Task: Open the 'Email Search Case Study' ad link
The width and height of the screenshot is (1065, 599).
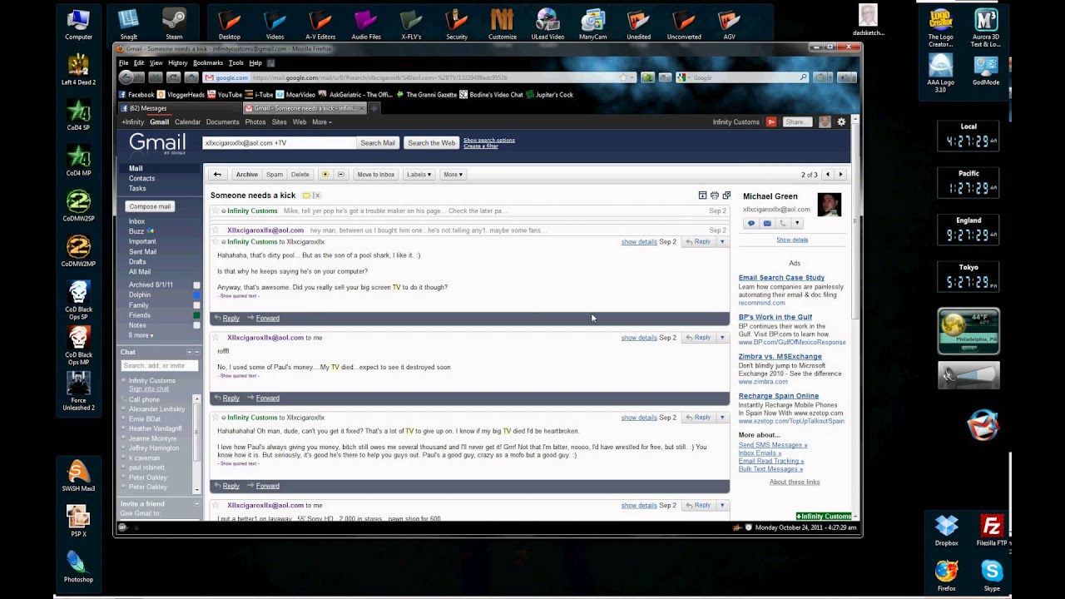Action: pos(781,278)
